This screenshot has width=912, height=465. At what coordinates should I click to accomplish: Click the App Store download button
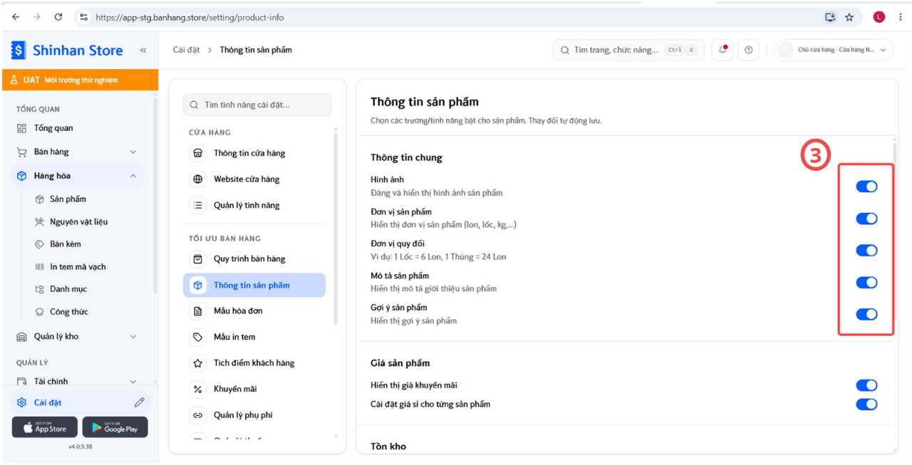(x=45, y=427)
